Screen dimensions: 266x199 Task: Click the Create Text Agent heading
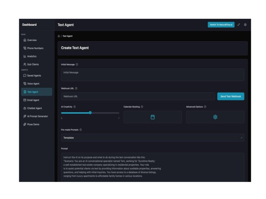click(x=75, y=48)
